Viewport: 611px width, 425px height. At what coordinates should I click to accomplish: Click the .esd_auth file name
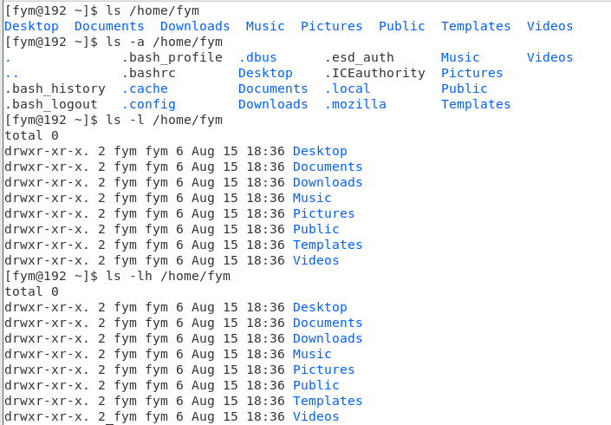pyautogui.click(x=359, y=58)
